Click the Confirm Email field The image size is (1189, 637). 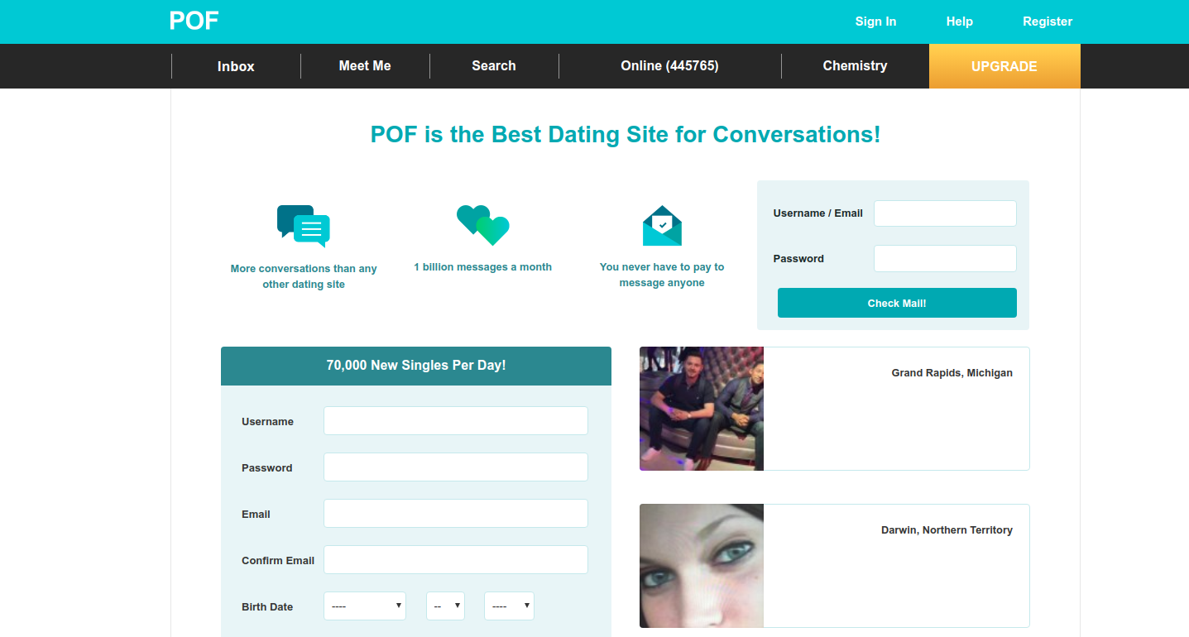(x=456, y=559)
